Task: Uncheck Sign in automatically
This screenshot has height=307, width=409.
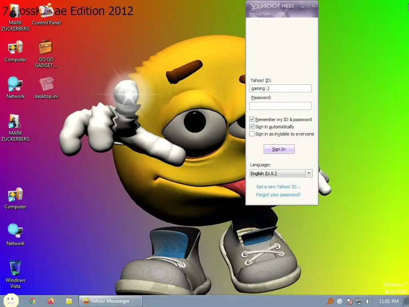Action: tap(252, 127)
